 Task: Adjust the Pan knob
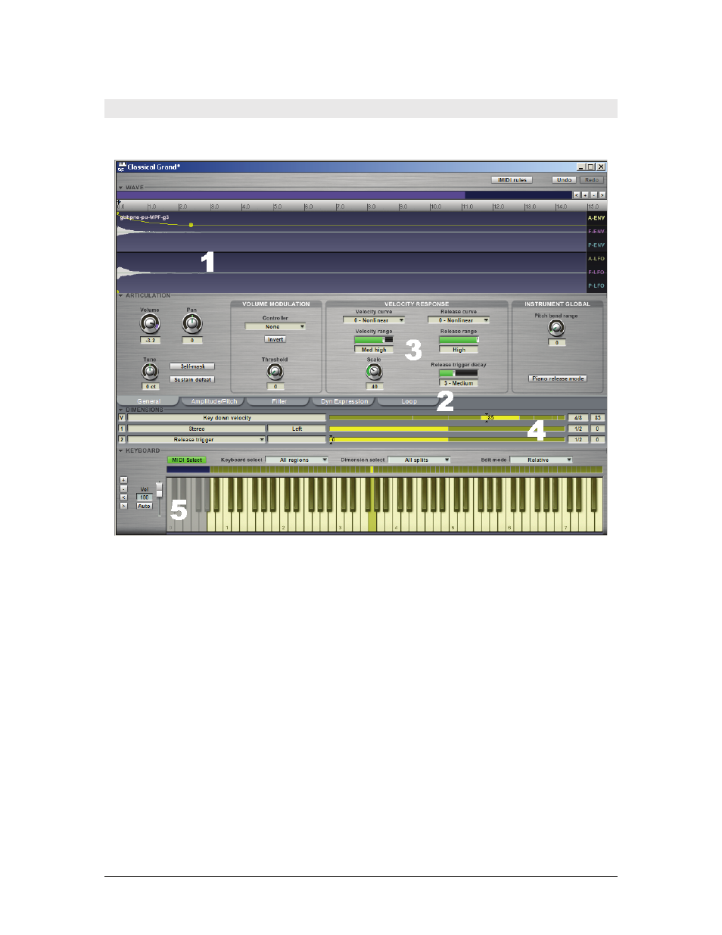192,324
